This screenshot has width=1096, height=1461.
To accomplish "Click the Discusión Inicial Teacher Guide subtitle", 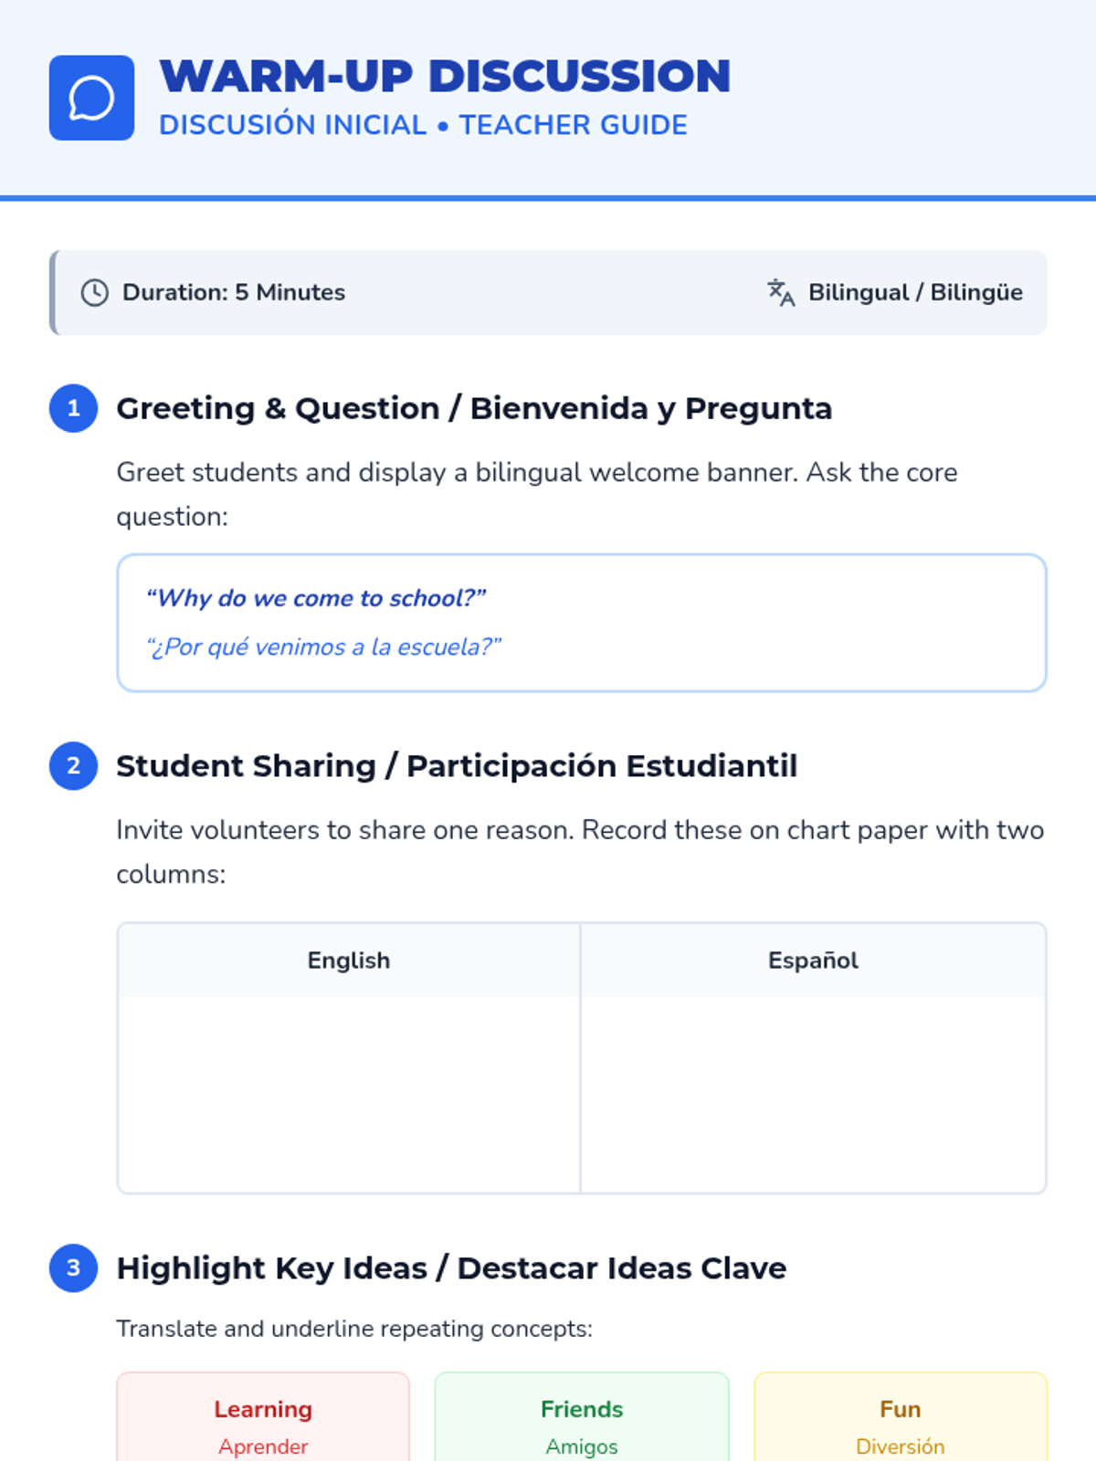I will pos(423,125).
